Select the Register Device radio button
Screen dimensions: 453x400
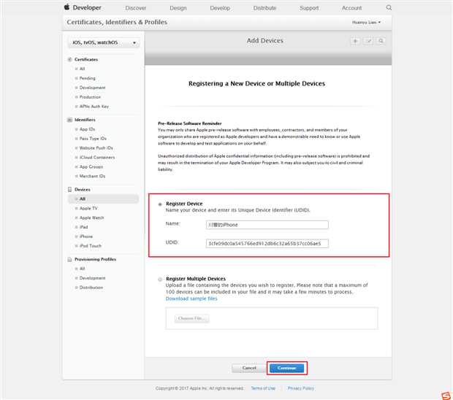coord(160,204)
